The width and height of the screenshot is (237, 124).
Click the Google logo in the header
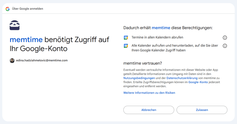point(8,9)
